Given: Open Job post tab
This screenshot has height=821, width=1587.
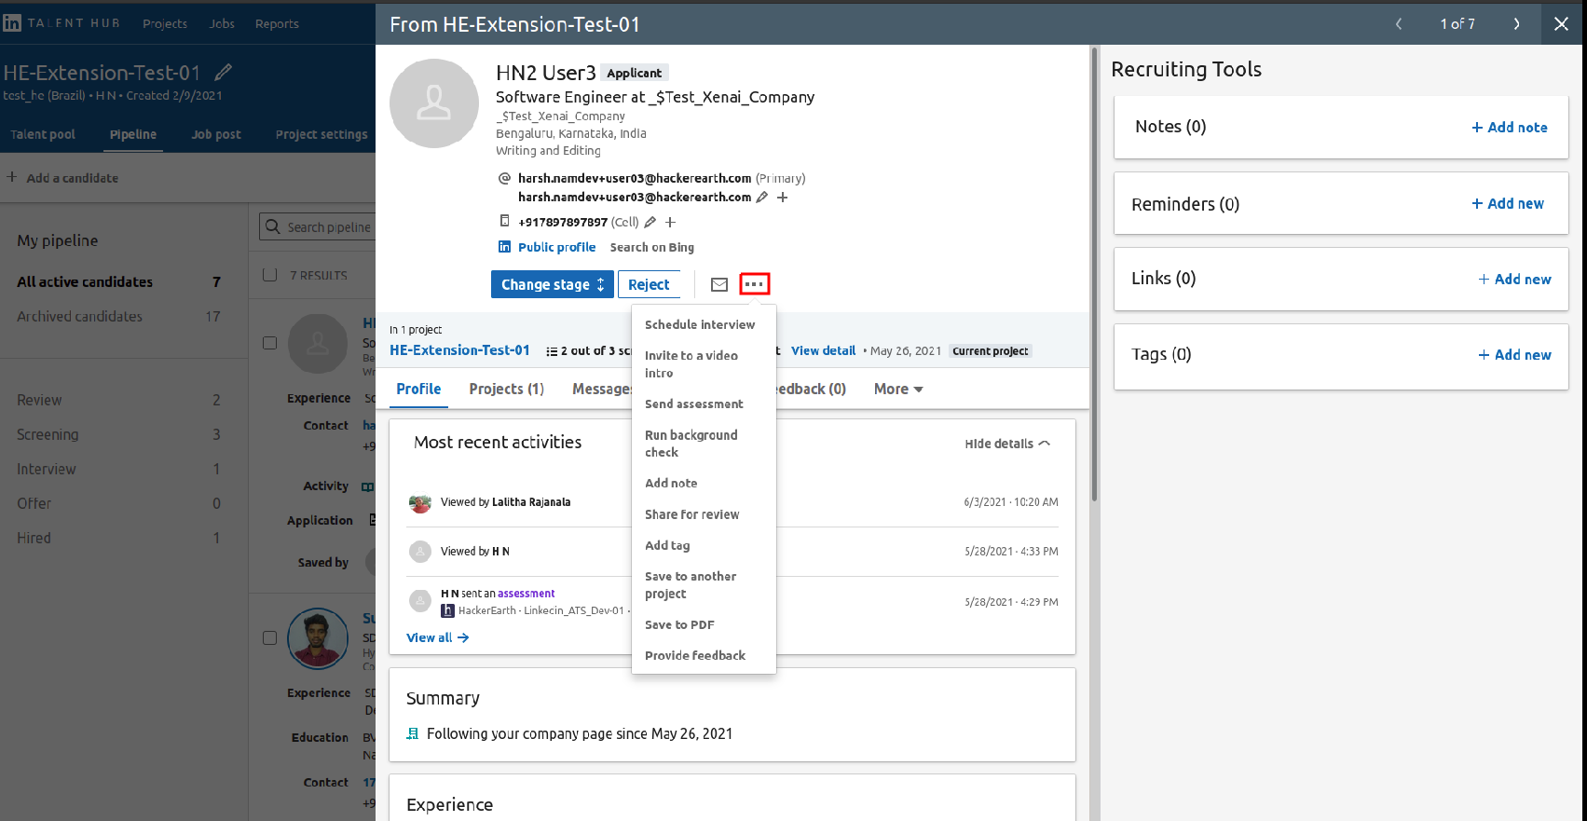Looking at the screenshot, I should point(216,134).
